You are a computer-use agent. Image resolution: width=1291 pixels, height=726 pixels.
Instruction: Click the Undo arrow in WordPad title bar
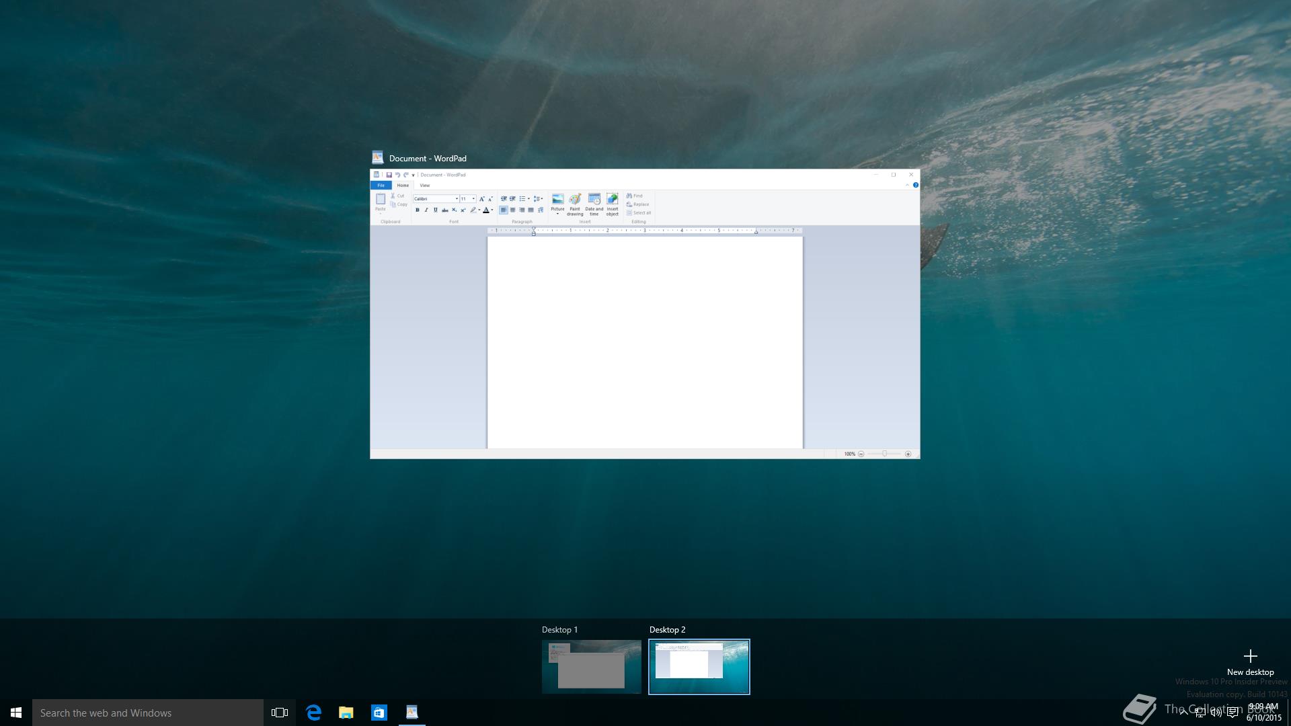pos(397,175)
